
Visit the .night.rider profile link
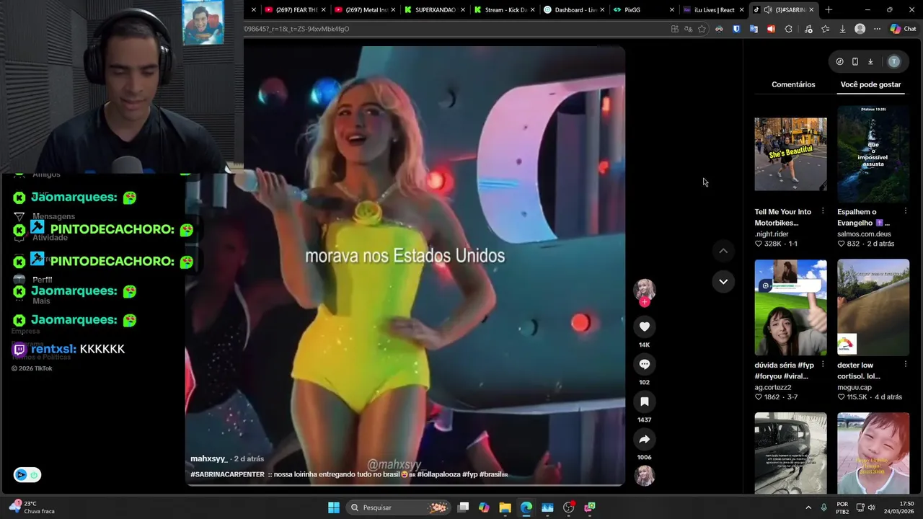tap(771, 234)
